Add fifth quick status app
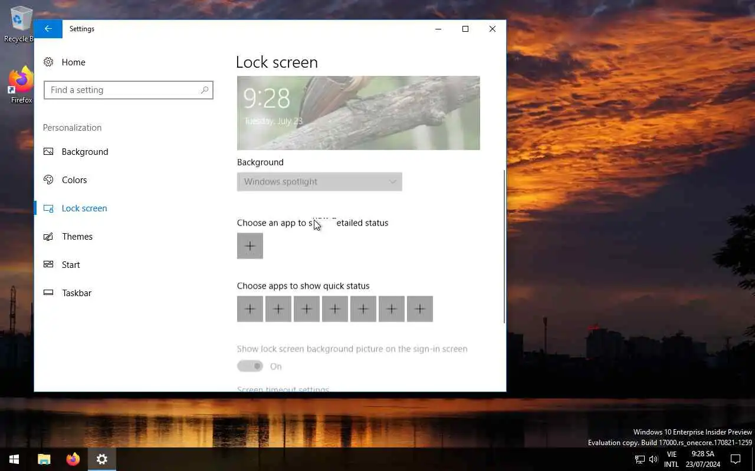Image resolution: width=755 pixels, height=471 pixels. click(363, 309)
